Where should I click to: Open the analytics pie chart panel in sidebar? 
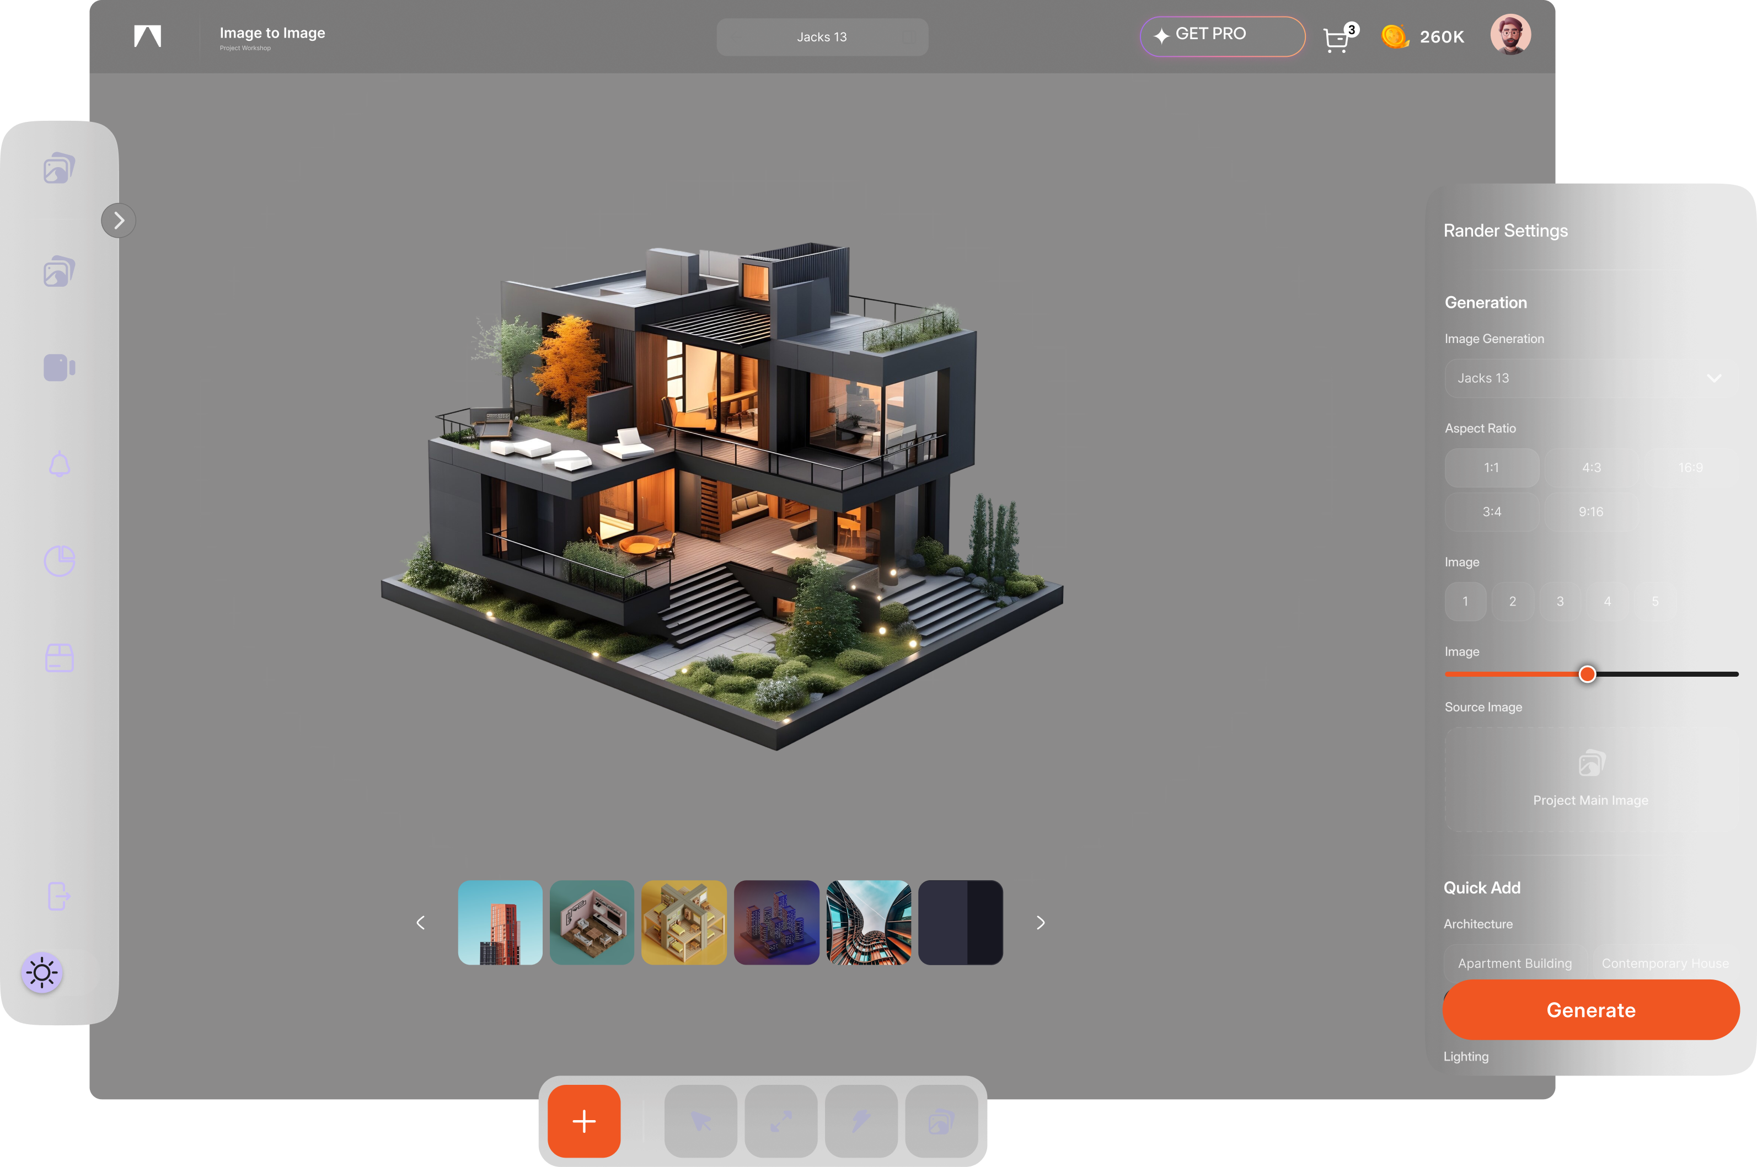click(x=60, y=560)
